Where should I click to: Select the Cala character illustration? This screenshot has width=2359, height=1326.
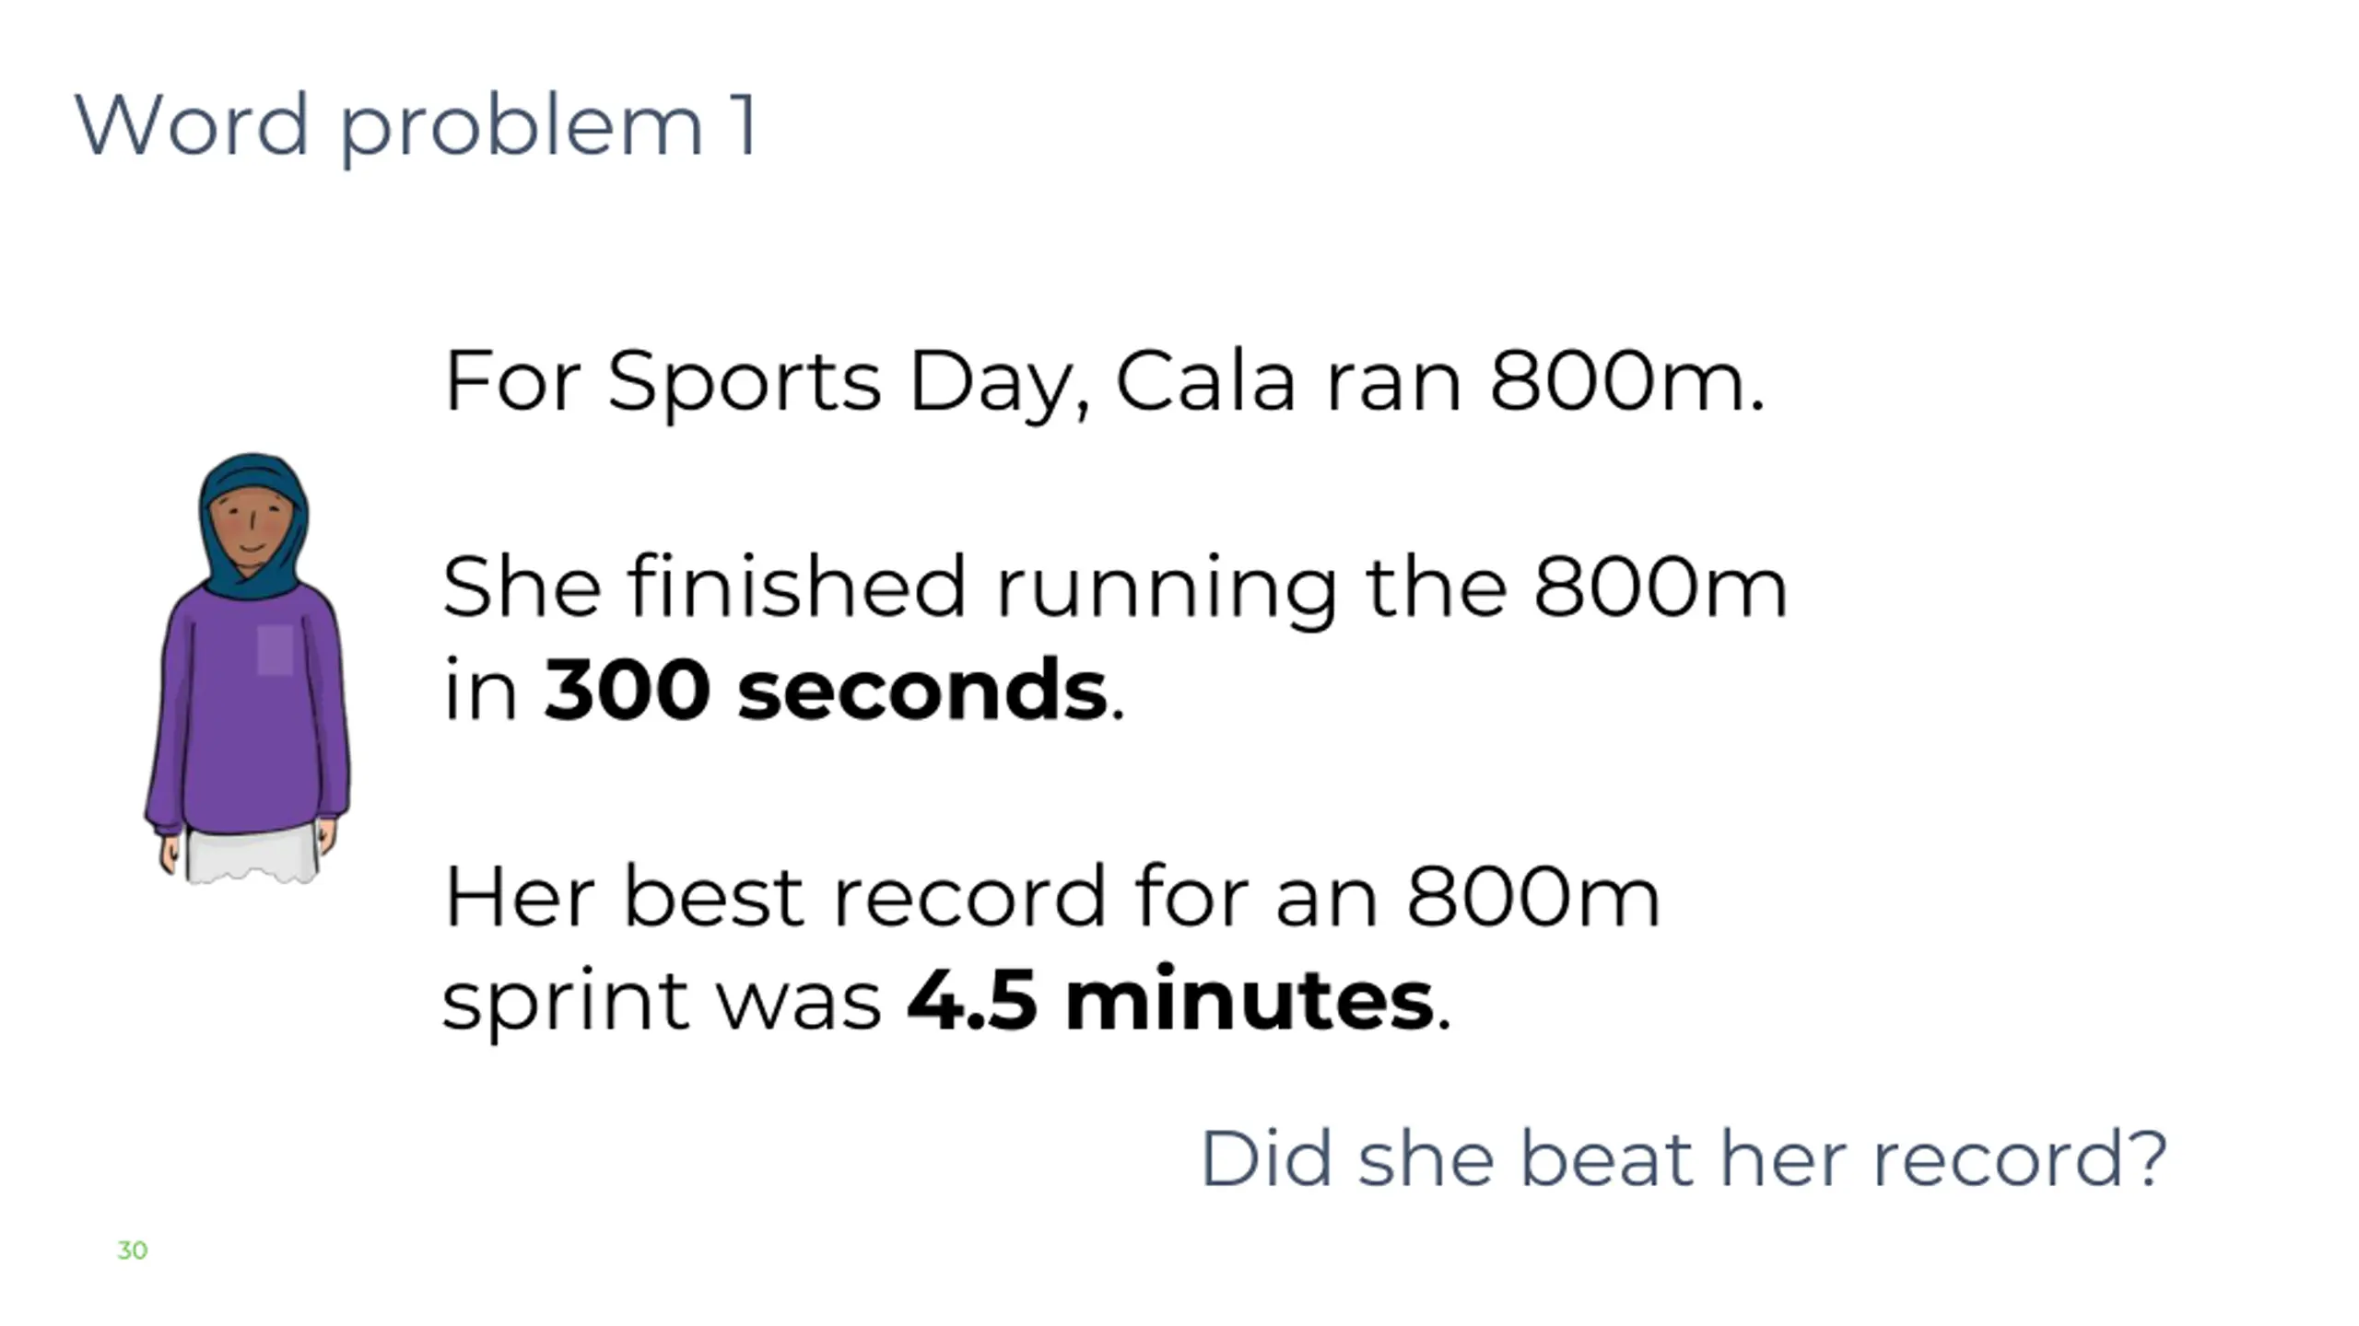click(x=247, y=668)
